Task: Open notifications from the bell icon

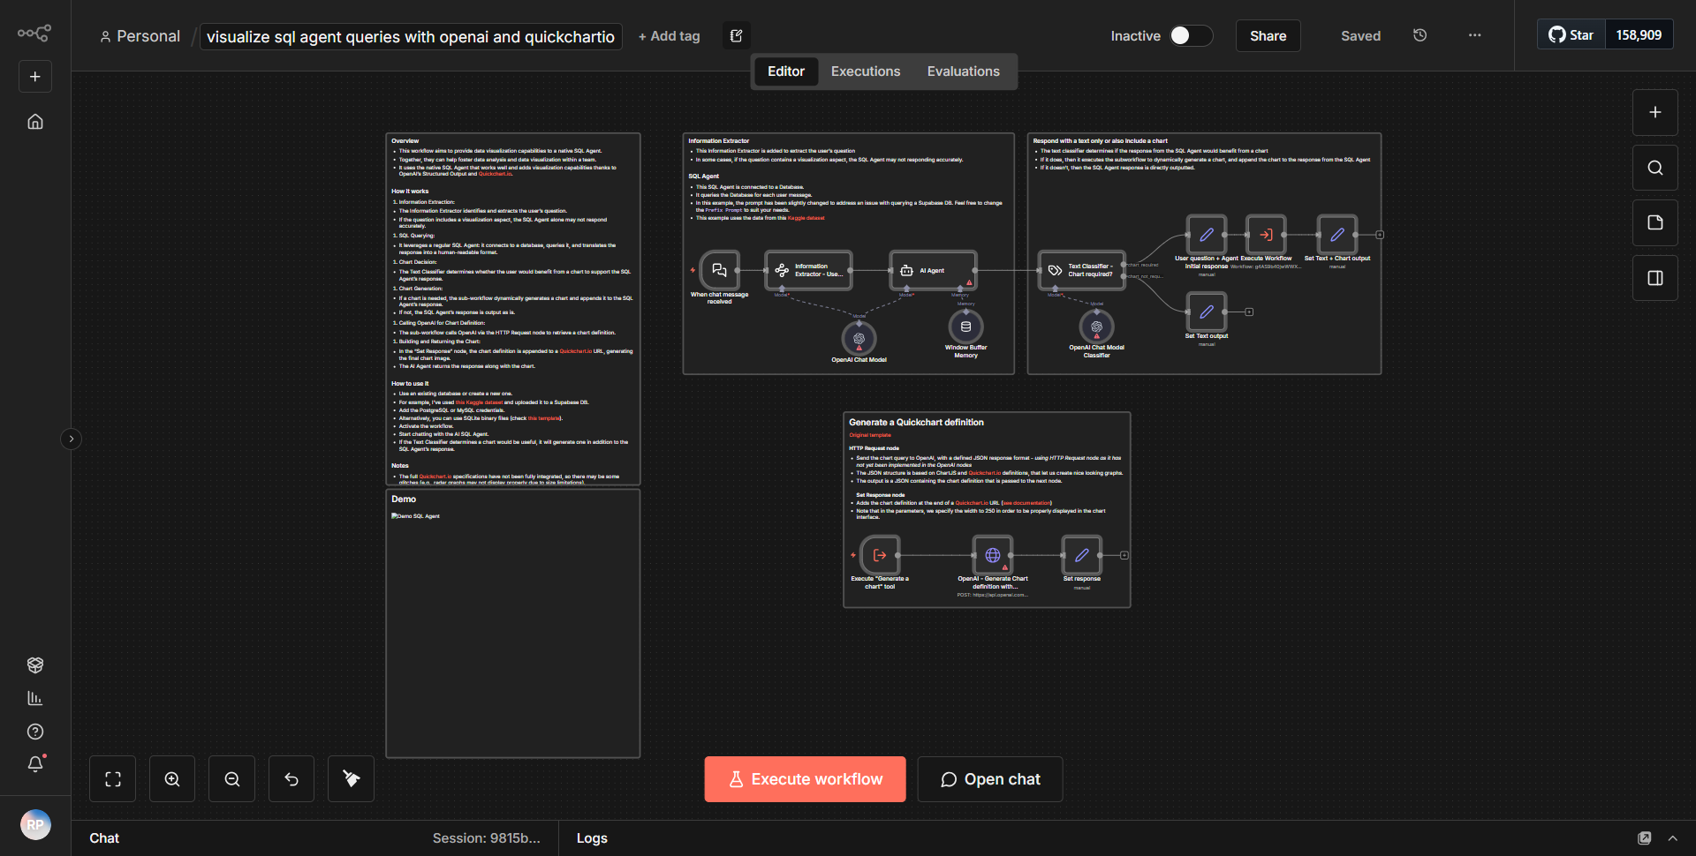Action: click(35, 764)
